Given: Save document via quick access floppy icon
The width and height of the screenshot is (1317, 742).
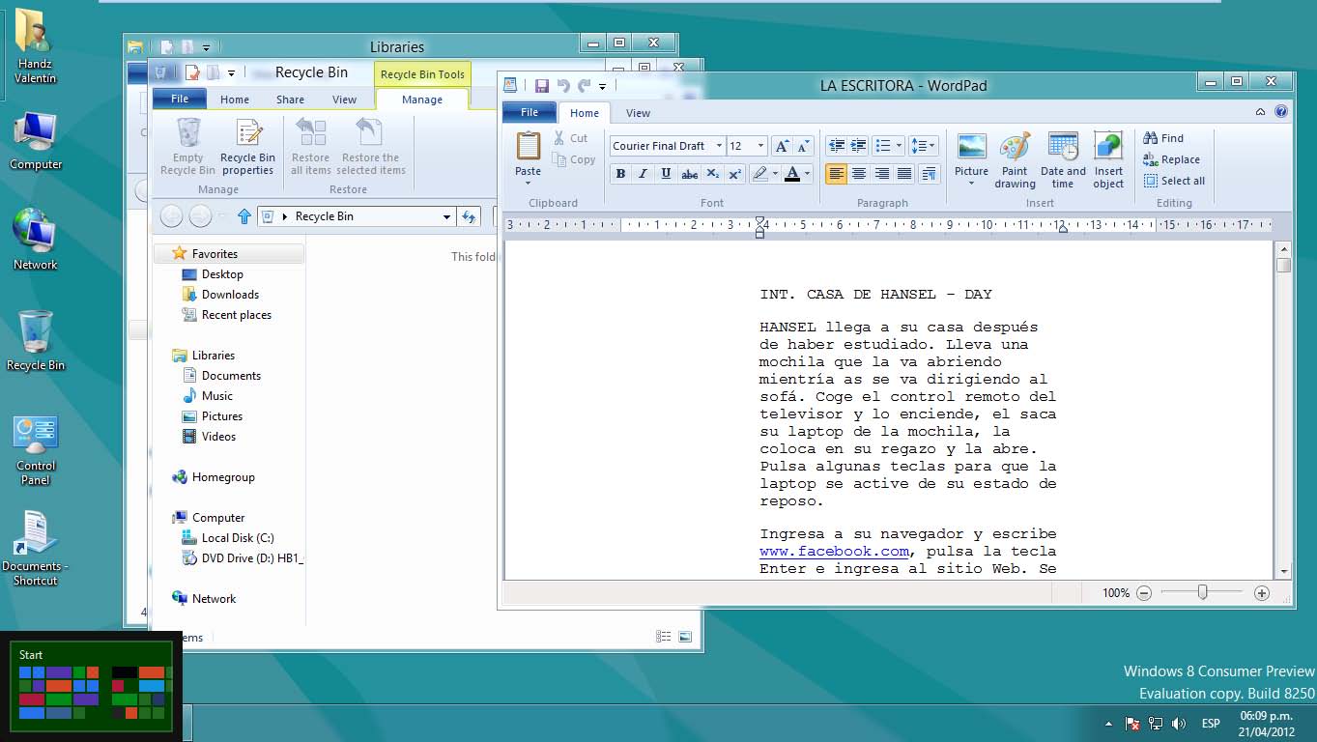Looking at the screenshot, I should tap(541, 85).
